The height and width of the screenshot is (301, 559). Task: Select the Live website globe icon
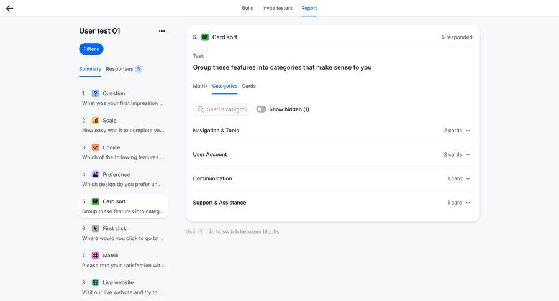click(x=95, y=282)
